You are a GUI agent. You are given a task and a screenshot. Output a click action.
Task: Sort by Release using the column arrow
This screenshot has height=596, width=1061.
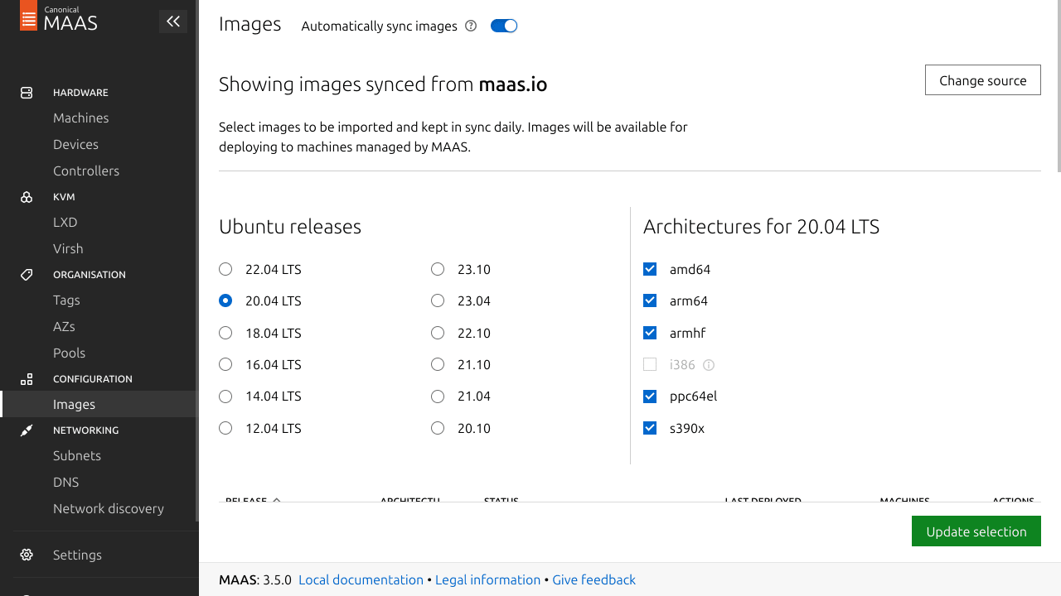(x=277, y=500)
